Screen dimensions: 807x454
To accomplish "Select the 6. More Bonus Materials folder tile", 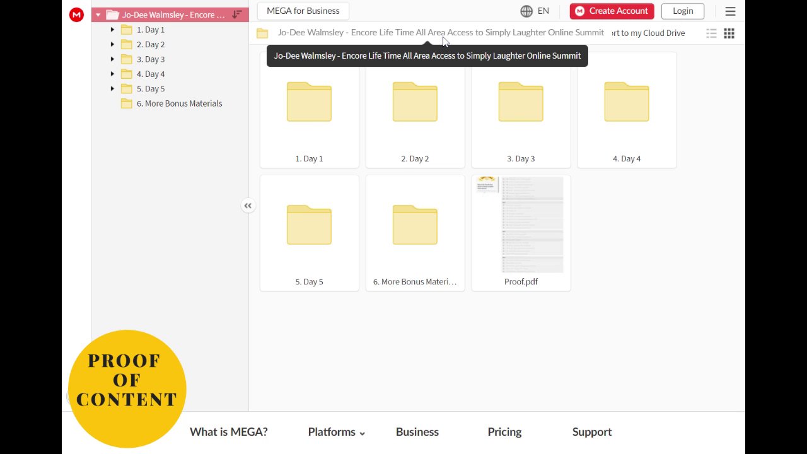I will pyautogui.click(x=415, y=233).
